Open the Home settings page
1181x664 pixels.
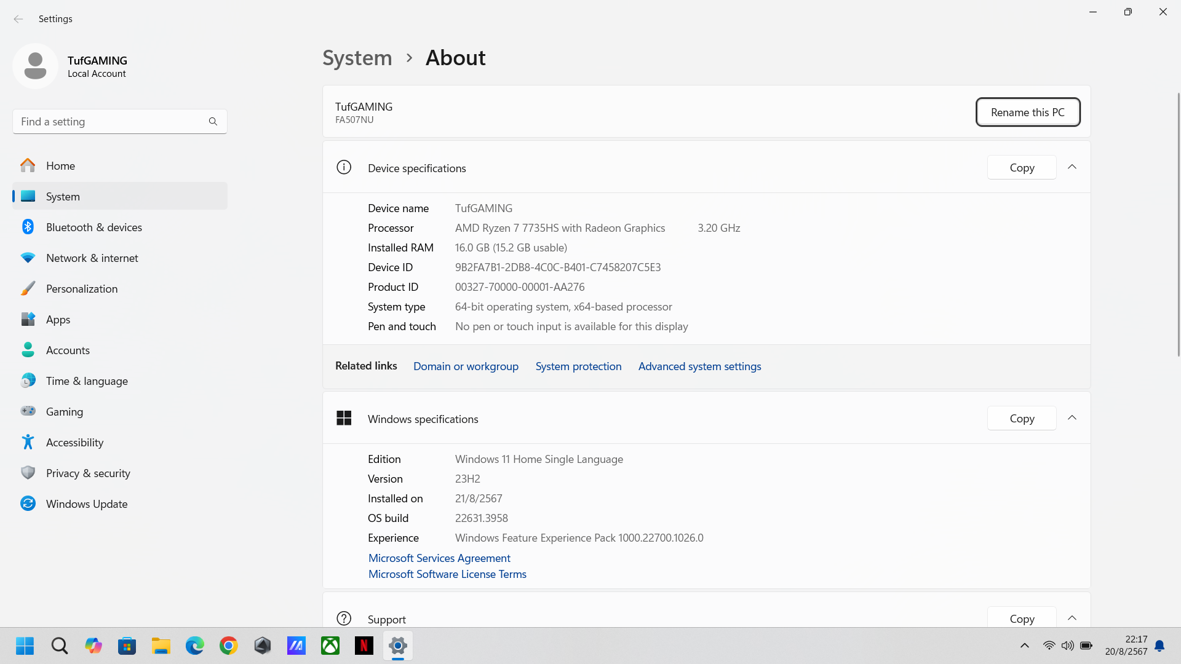tap(120, 165)
